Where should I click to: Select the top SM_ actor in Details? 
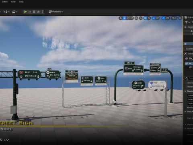pyautogui.click(x=189, y=58)
